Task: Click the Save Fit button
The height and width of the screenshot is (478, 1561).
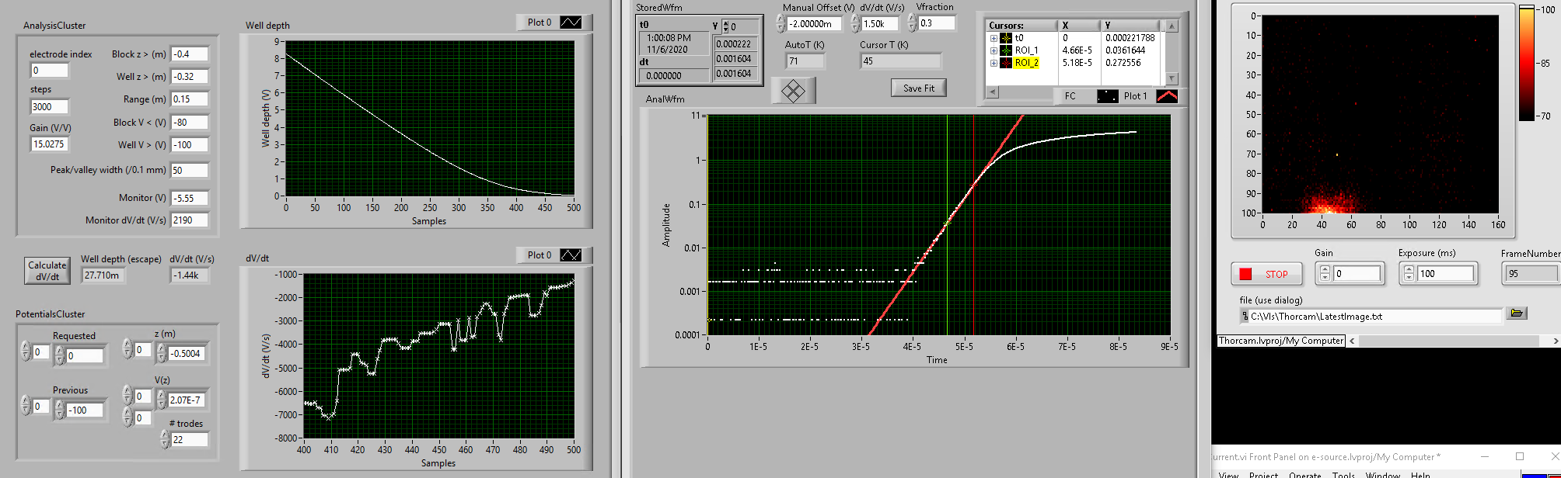Action: click(x=918, y=88)
